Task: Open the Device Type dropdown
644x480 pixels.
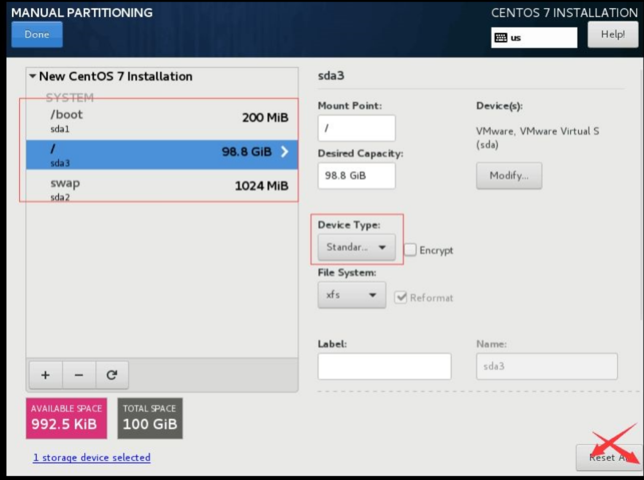Action: (x=357, y=247)
